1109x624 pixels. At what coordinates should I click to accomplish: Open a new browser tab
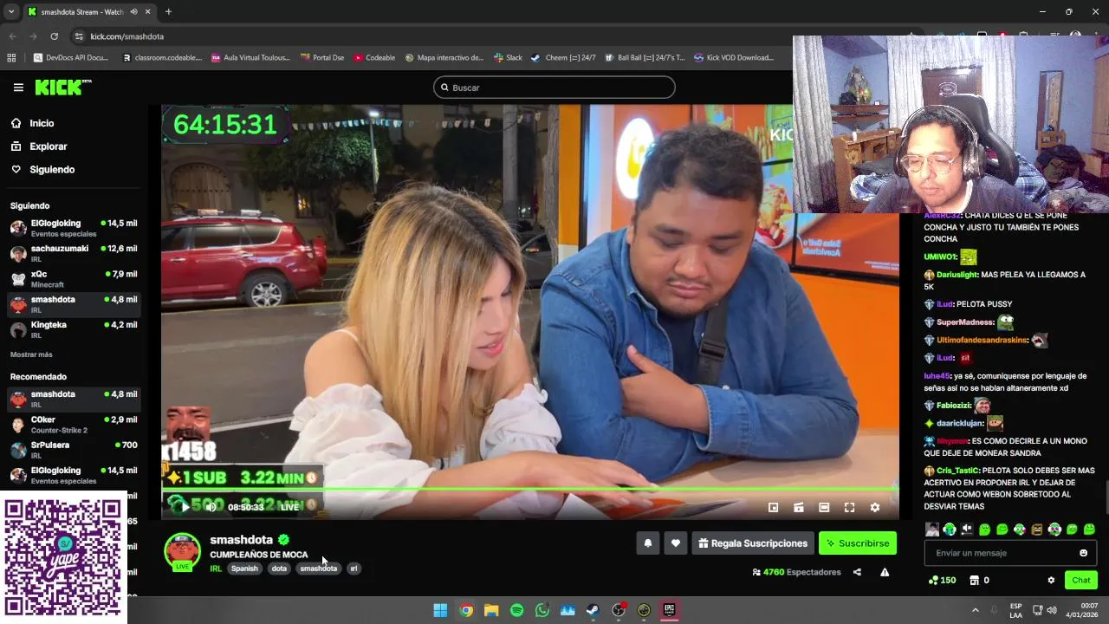[168, 12]
